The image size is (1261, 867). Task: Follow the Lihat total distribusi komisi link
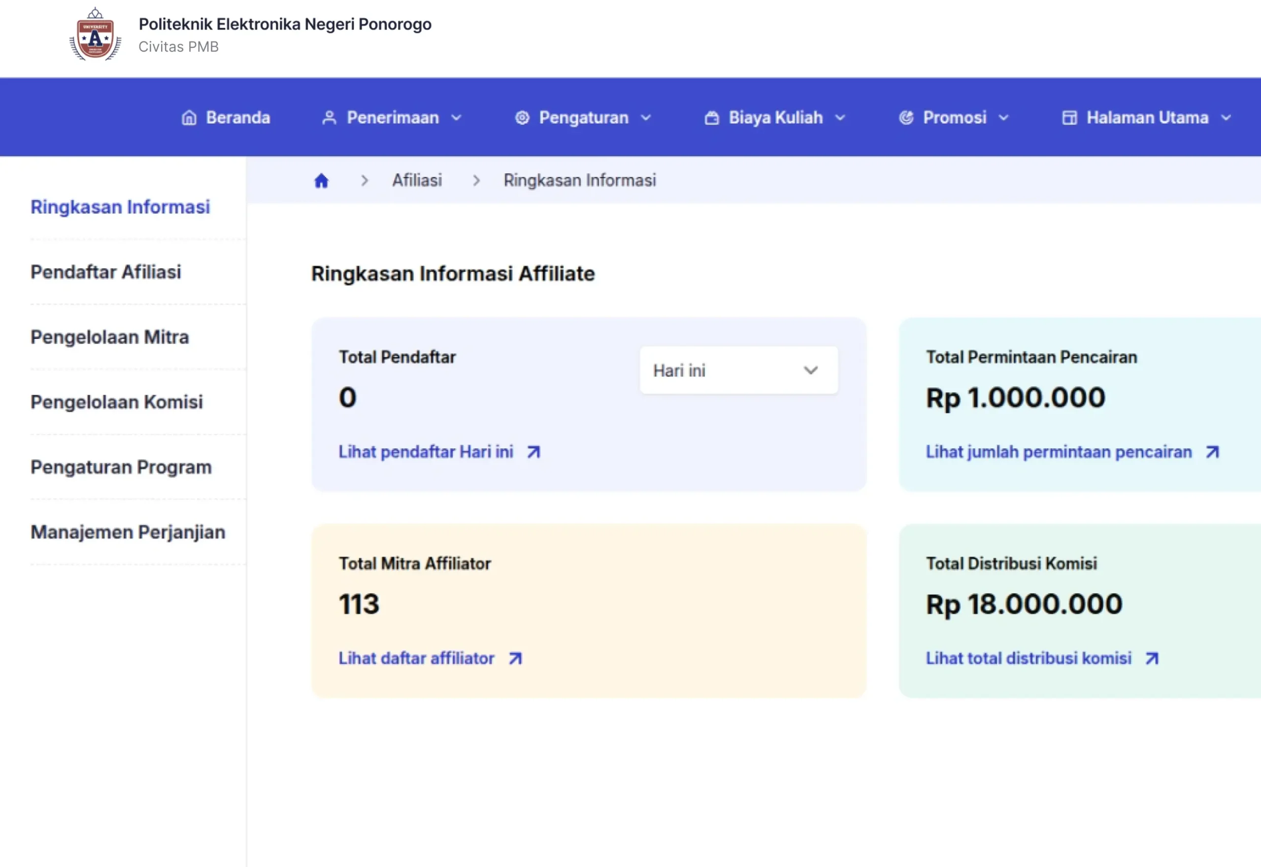[x=1029, y=659]
